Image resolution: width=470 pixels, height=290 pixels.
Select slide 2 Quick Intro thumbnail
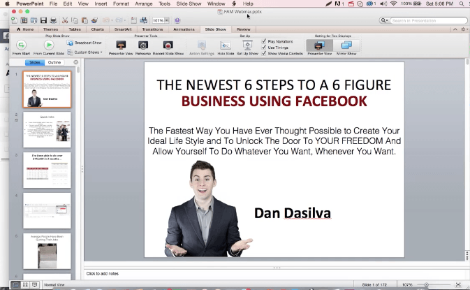click(47, 129)
